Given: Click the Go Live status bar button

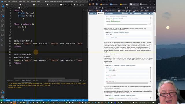Looking at the screenshot, I should coord(62,100).
